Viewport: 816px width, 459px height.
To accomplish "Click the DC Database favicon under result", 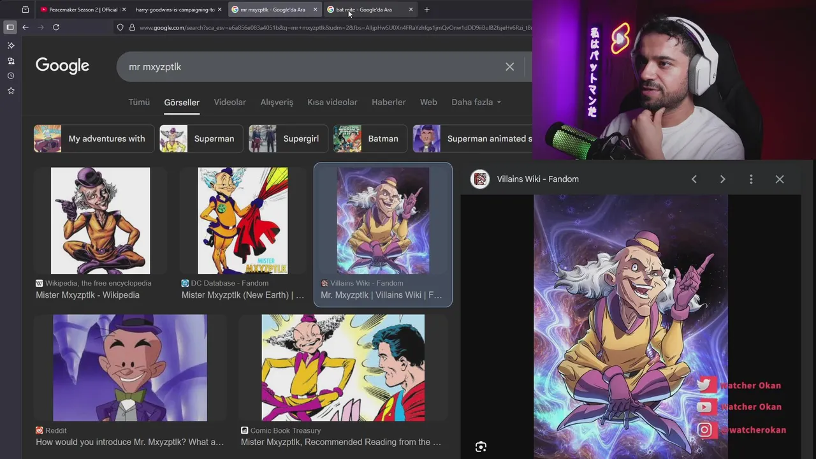I will (185, 283).
